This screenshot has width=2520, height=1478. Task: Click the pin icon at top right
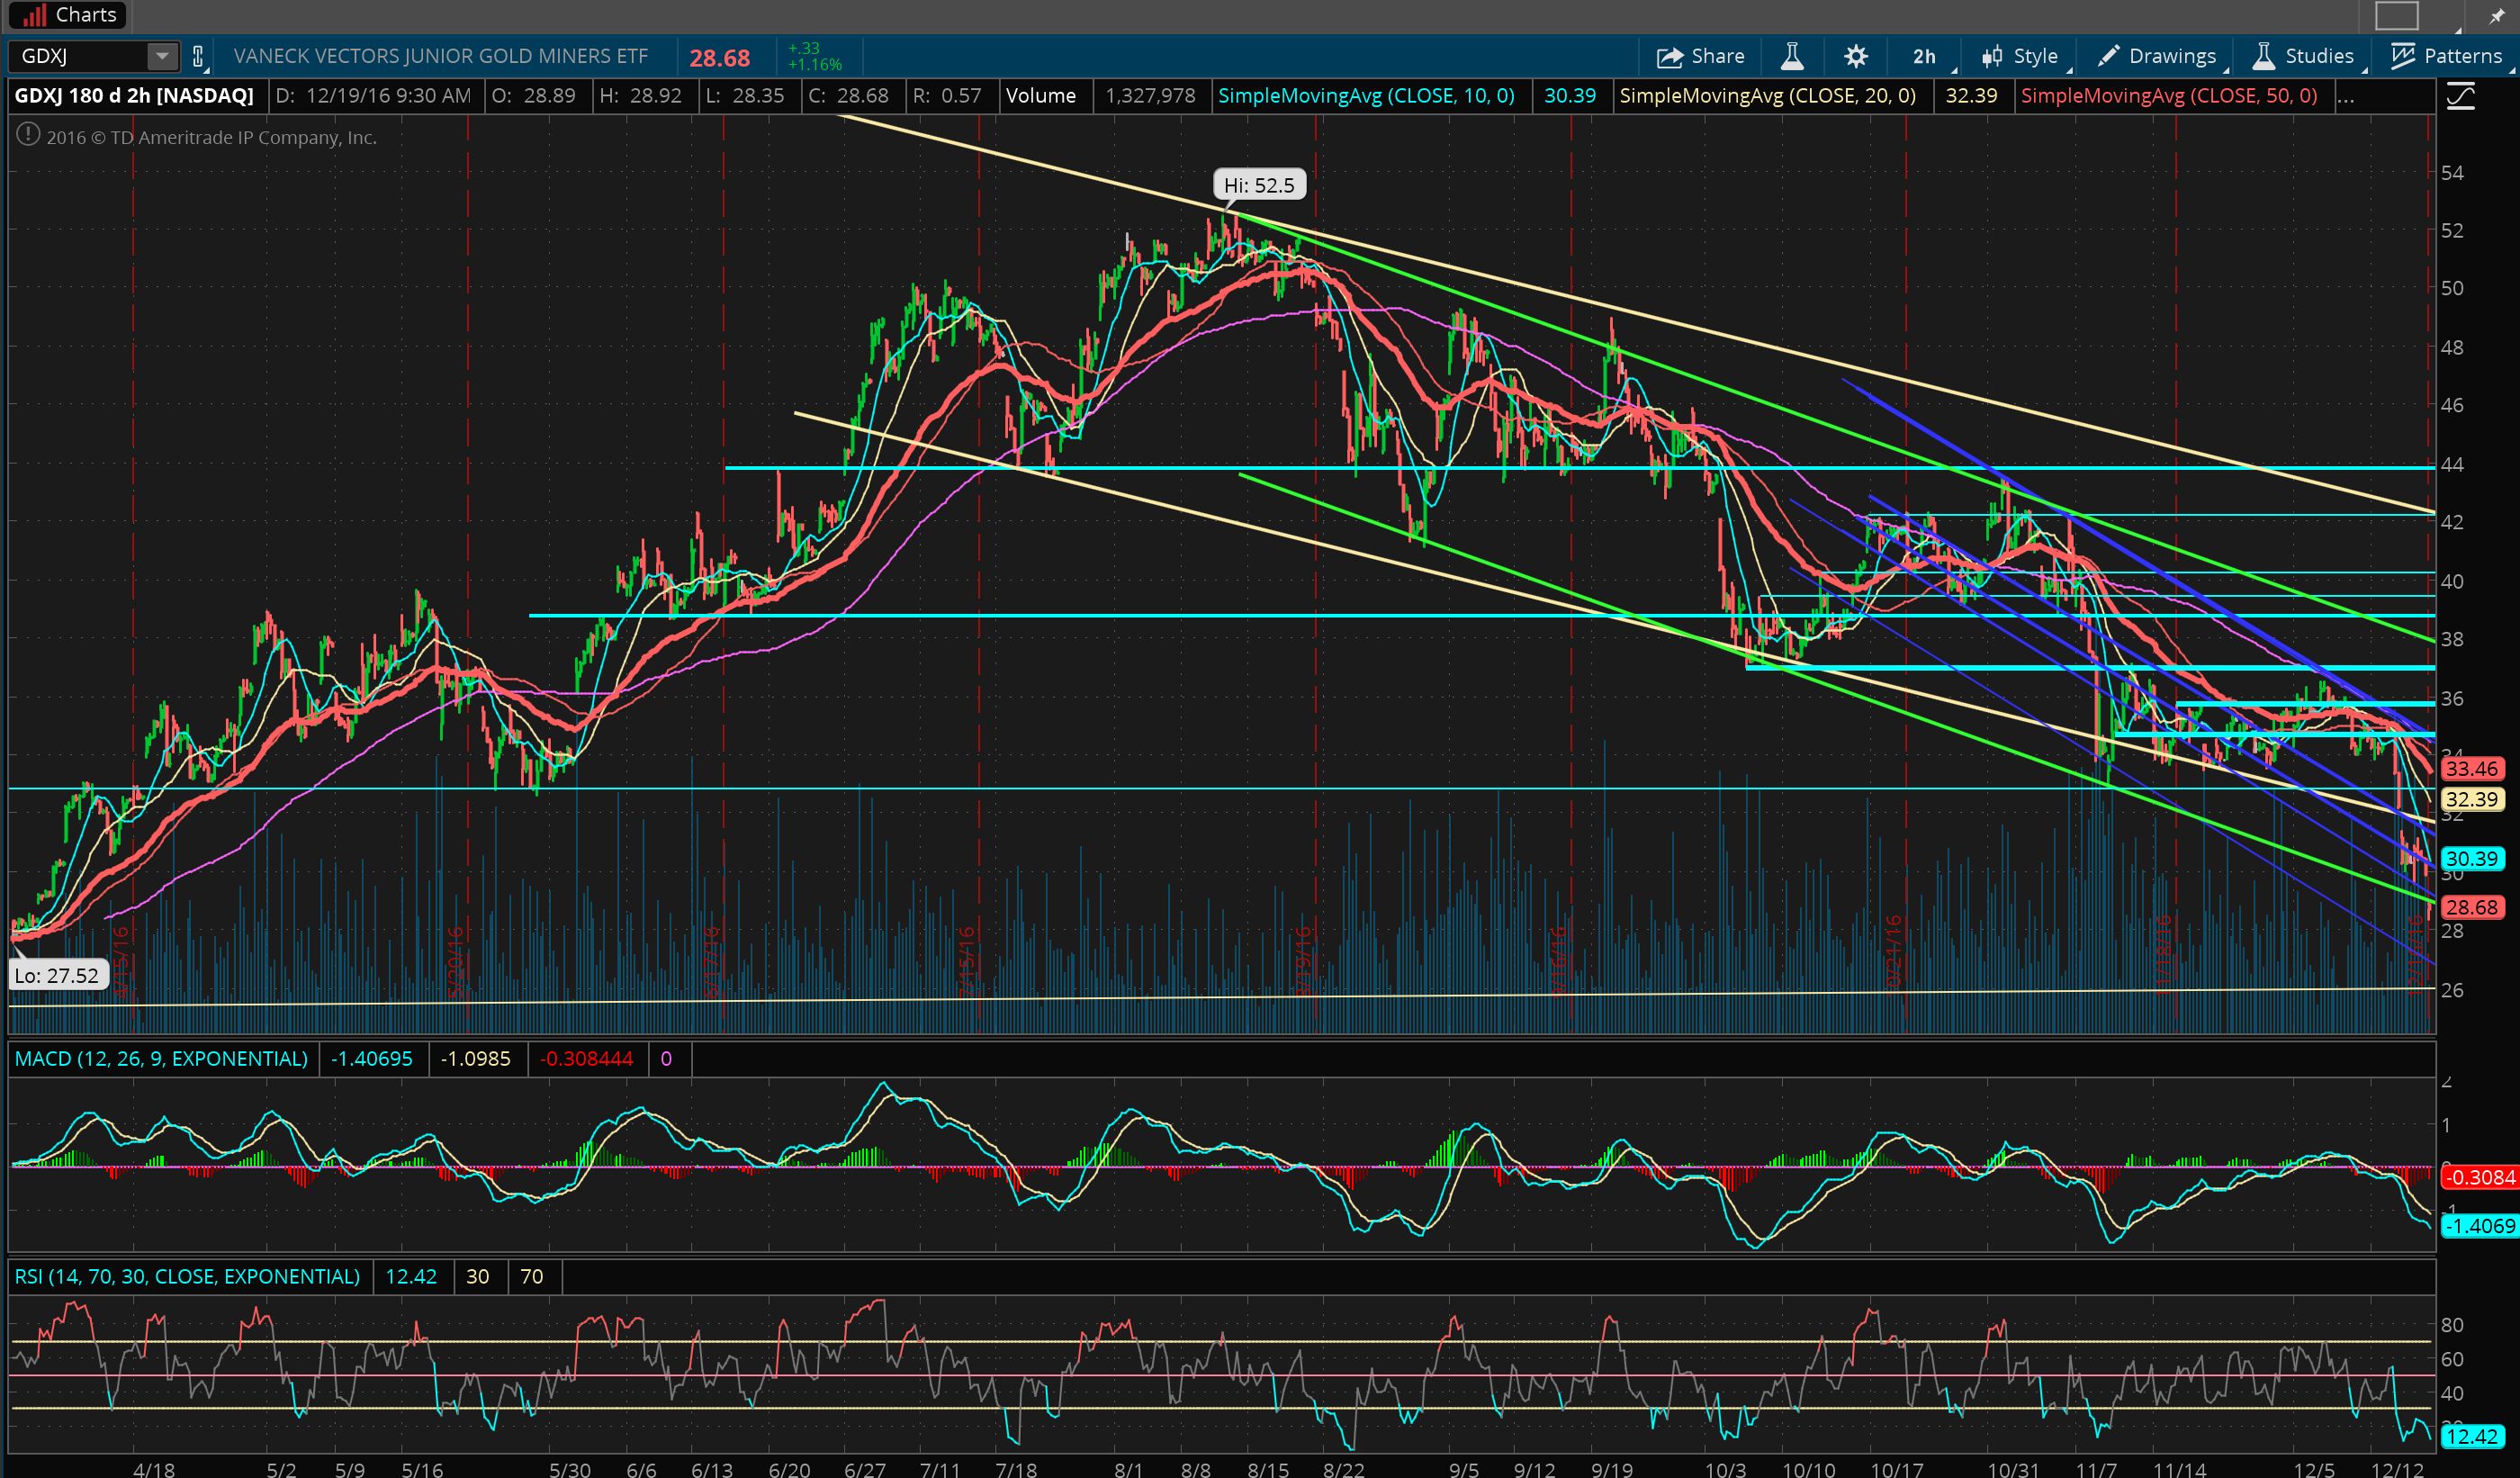click(x=2496, y=15)
